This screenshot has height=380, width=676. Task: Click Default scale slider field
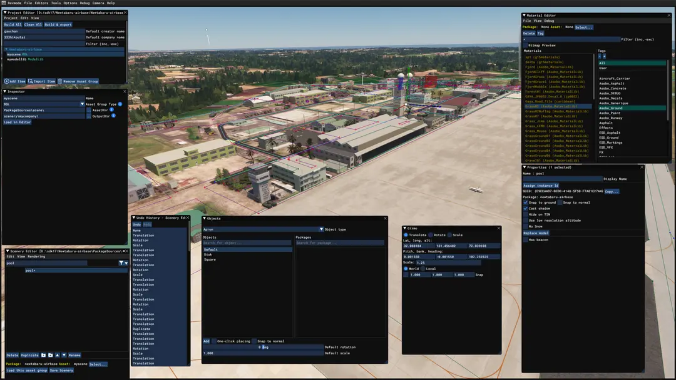263,353
